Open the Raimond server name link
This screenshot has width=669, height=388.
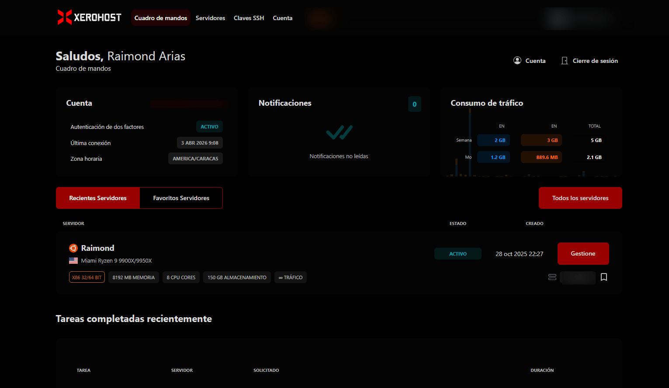97,248
